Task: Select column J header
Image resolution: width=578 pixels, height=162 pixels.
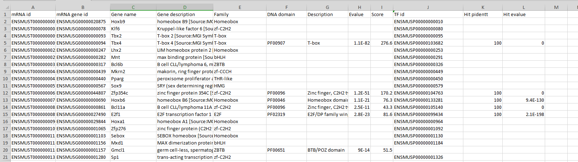Action: 428,7
